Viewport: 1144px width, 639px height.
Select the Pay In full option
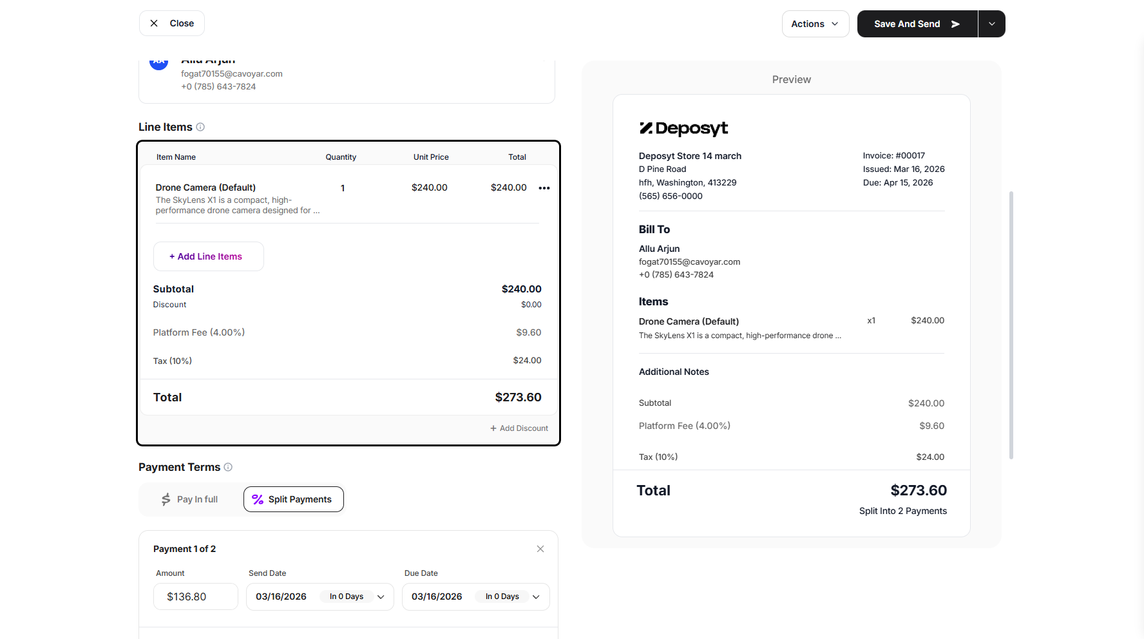point(190,499)
